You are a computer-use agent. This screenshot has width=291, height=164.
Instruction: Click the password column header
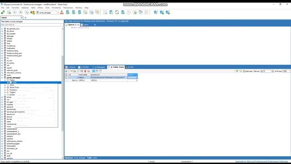(109, 75)
